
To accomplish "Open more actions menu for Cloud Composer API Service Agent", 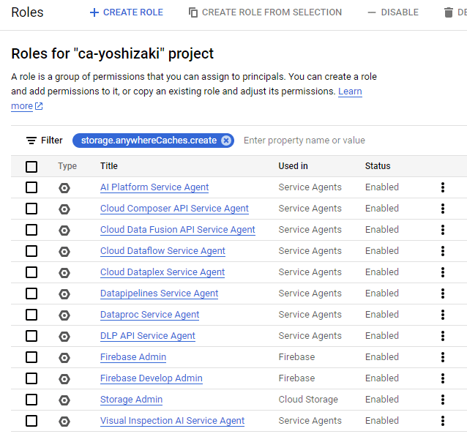I will click(x=443, y=209).
